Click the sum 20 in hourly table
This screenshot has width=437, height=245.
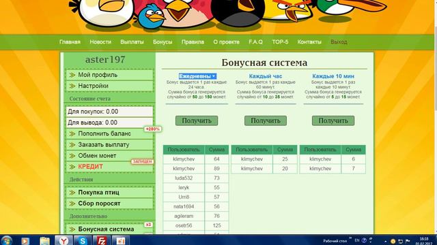tap(285, 169)
